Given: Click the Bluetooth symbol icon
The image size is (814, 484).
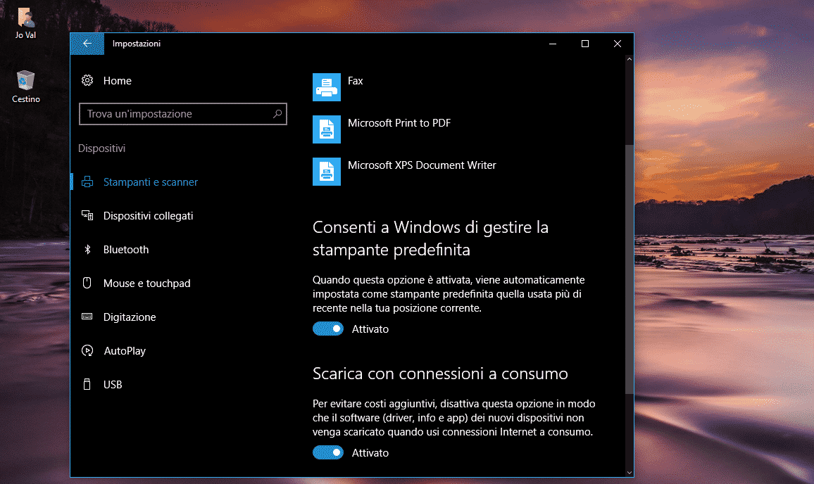Looking at the screenshot, I should tap(87, 250).
